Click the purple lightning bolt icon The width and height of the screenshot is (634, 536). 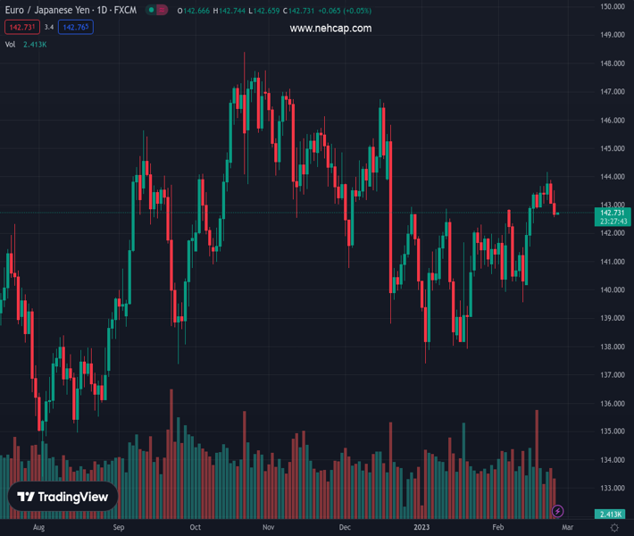tap(558, 511)
